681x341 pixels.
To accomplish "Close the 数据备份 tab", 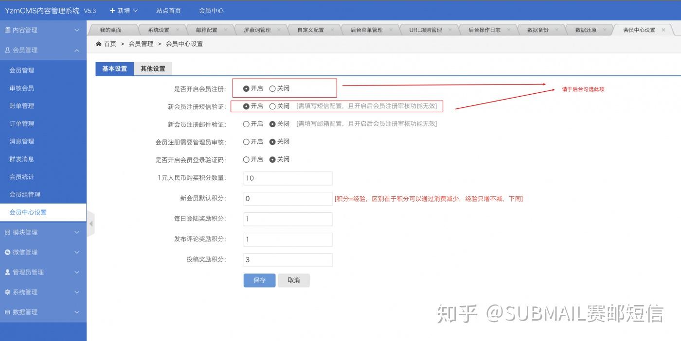I will [557, 30].
